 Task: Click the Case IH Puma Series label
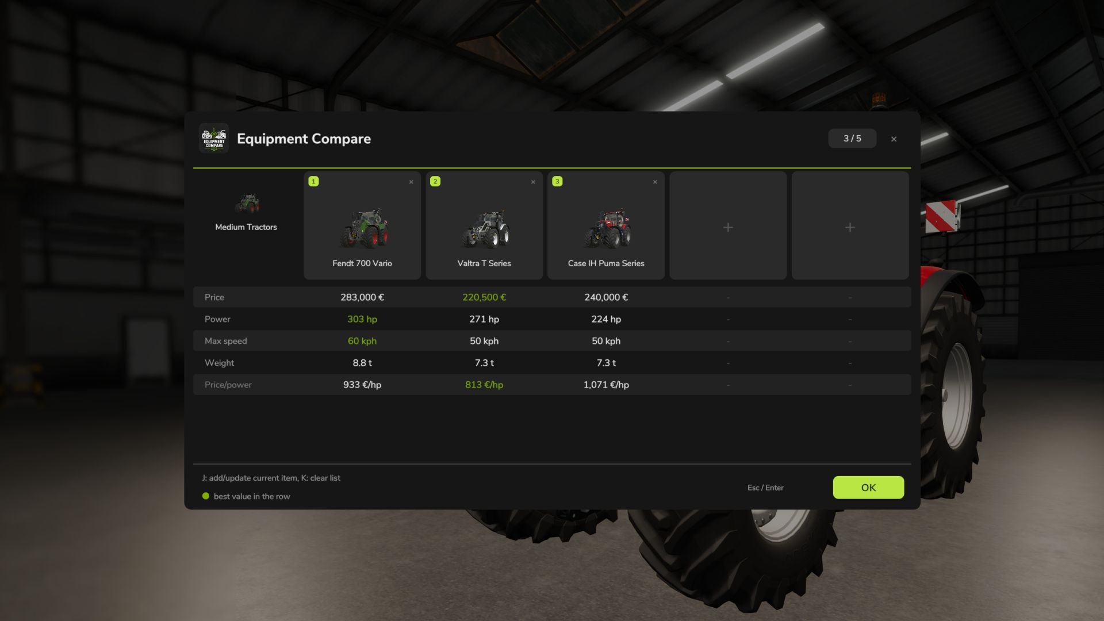click(606, 263)
